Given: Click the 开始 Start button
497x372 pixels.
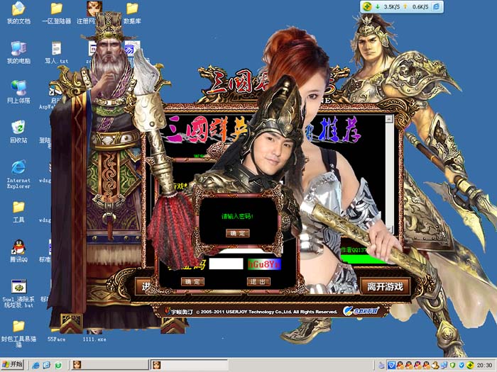Looking at the screenshot, I should point(13,364).
